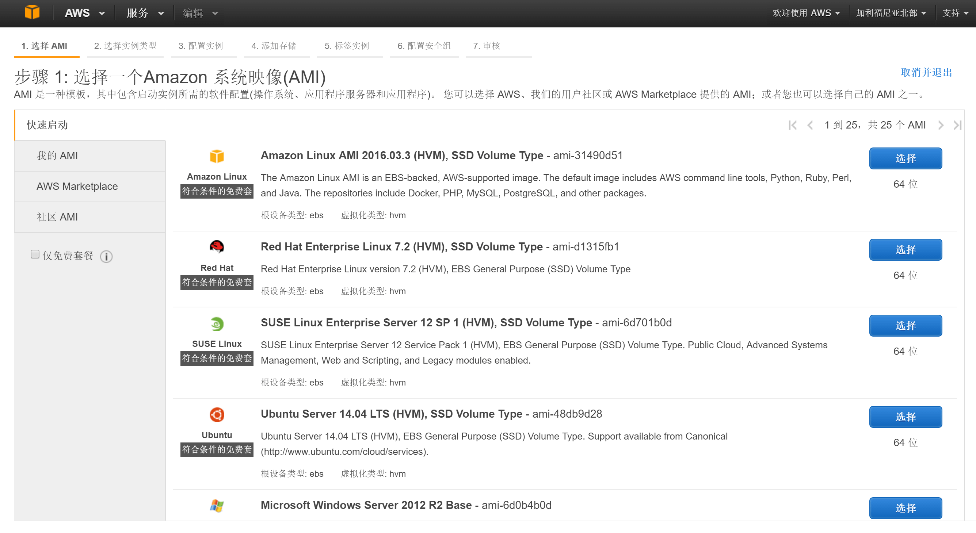Enable the 仅免费套餐 checkbox
Screen dimensions: 976x533
[x=35, y=254]
